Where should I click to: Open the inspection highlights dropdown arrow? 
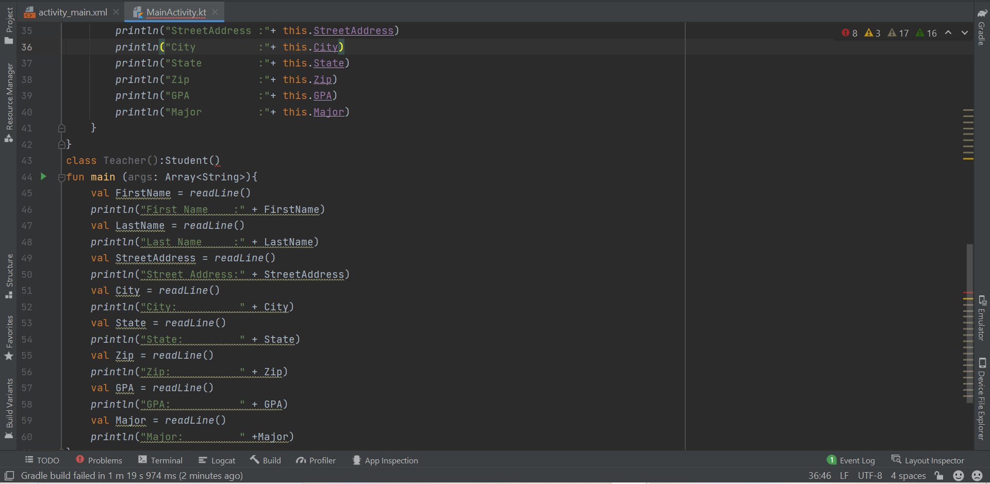(964, 32)
